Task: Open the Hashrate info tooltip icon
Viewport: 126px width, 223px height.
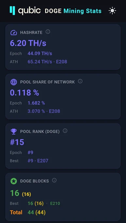Action: 48,32
